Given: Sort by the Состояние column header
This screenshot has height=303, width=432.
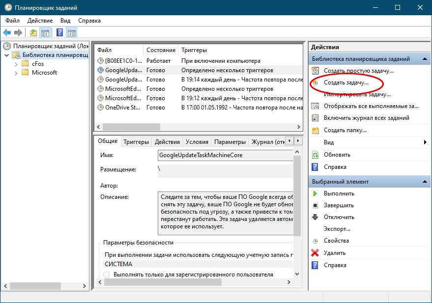Looking at the screenshot, I should point(161,50).
